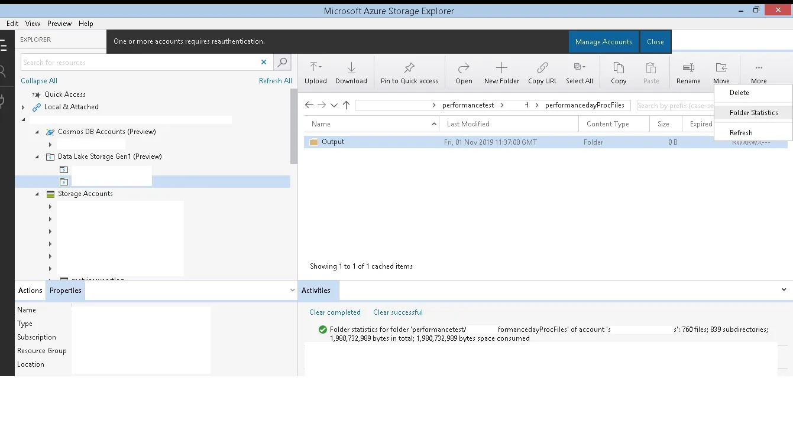793x437 pixels.
Task: Click the plug connect icon in the sidebar
Action: pyautogui.click(x=2, y=101)
